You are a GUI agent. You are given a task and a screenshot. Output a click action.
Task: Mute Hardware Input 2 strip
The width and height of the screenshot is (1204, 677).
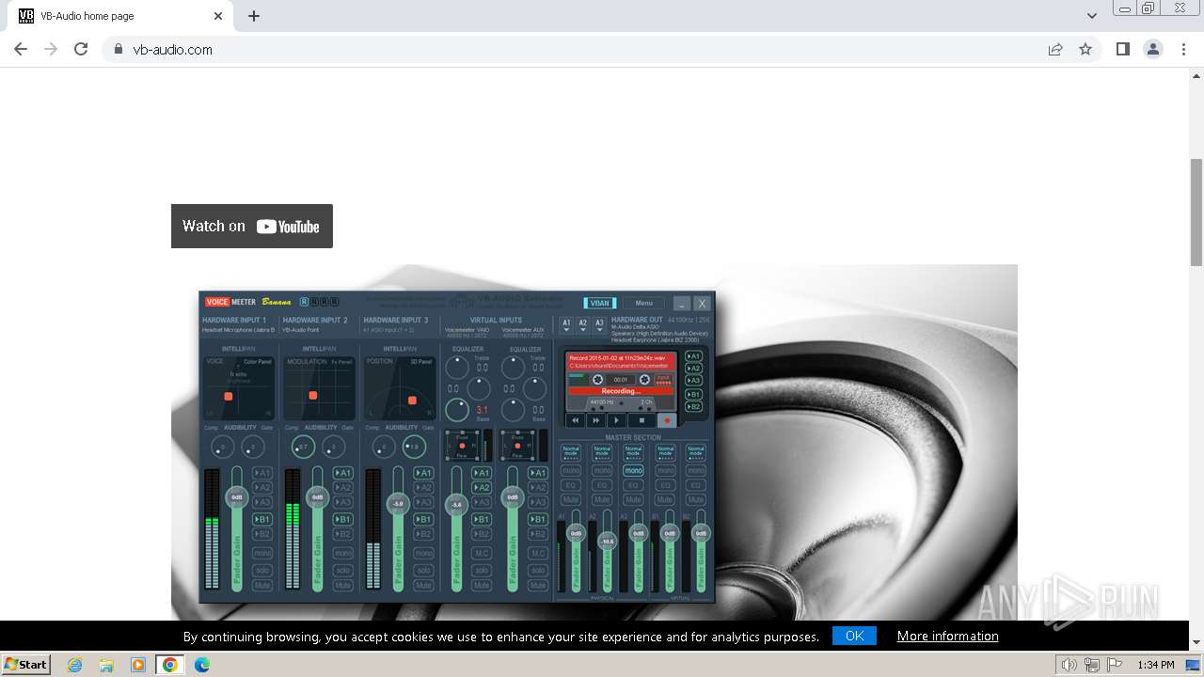coord(343,585)
